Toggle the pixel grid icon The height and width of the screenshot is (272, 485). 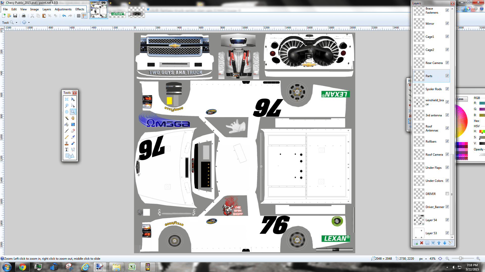79,16
